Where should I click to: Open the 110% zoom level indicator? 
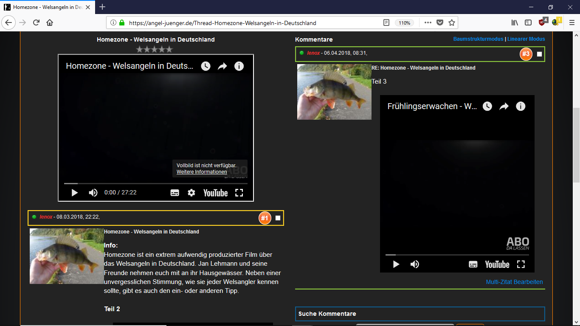(x=404, y=23)
